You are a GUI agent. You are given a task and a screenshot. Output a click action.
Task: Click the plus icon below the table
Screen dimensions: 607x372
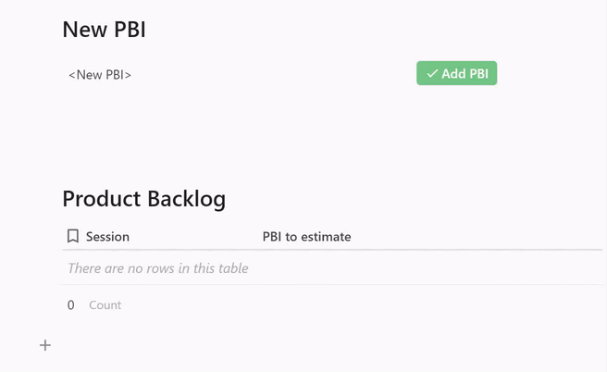pyautogui.click(x=45, y=345)
